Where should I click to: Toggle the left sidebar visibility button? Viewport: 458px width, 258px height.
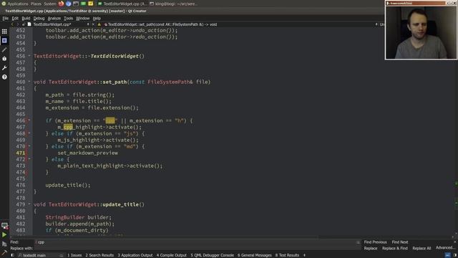[12, 255]
